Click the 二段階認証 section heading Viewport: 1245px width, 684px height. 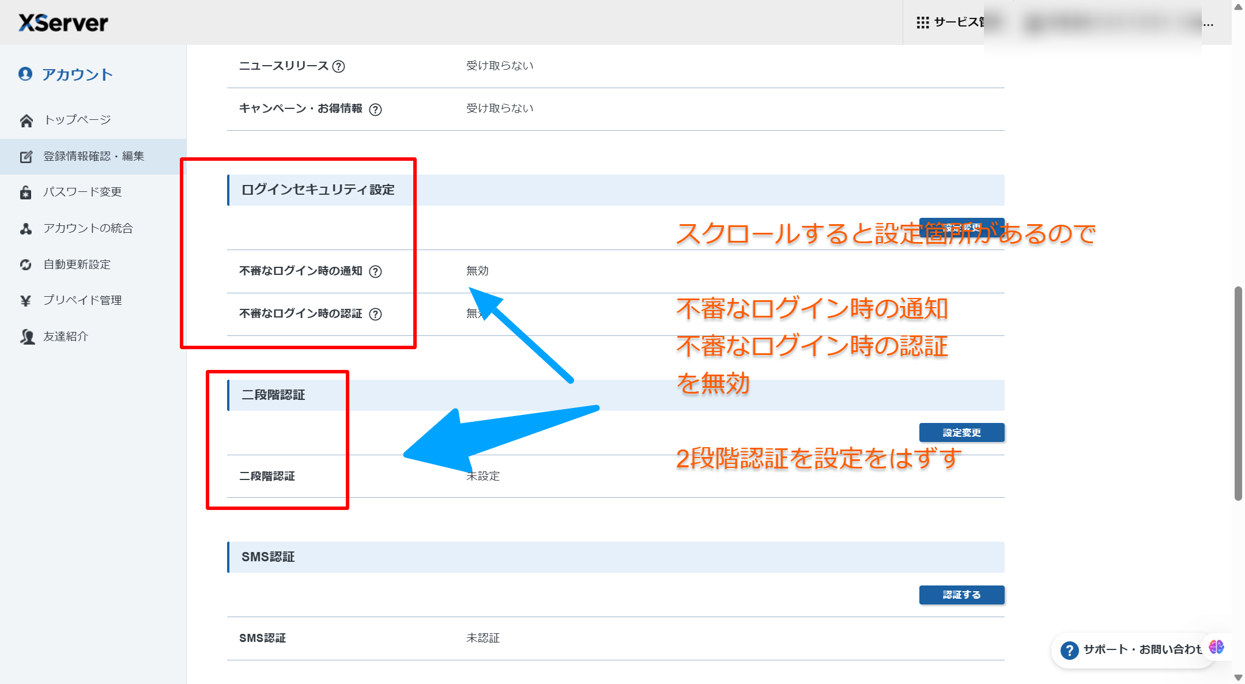(x=273, y=395)
